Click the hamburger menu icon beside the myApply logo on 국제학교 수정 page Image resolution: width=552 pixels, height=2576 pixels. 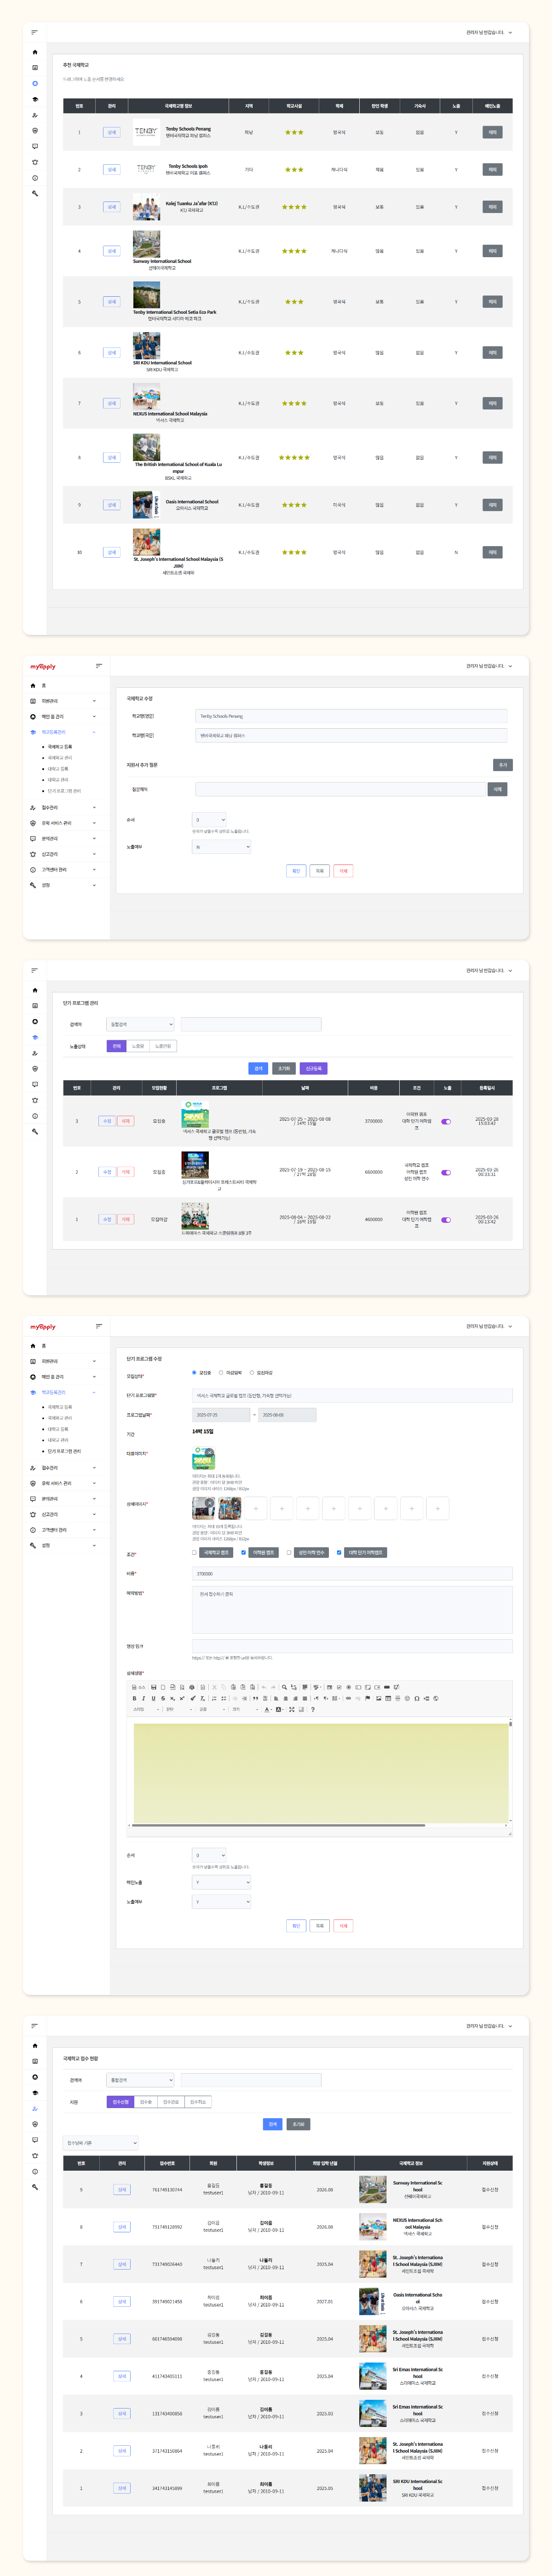[99, 666]
